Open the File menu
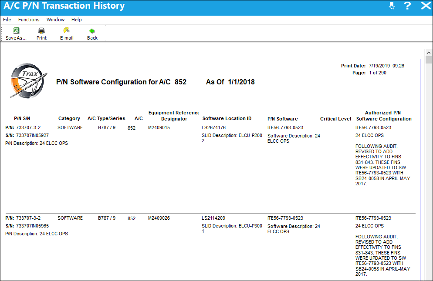The height and width of the screenshot is (281, 433). click(7, 20)
